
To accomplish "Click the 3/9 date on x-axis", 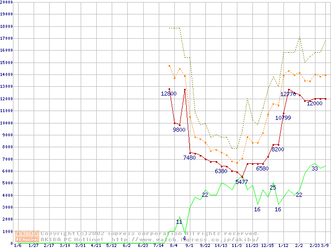I will coord(326,245).
